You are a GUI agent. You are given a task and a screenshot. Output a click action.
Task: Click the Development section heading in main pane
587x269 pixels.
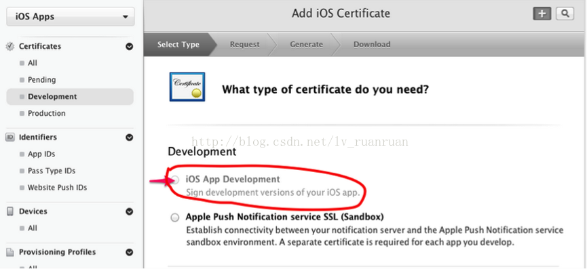(202, 152)
